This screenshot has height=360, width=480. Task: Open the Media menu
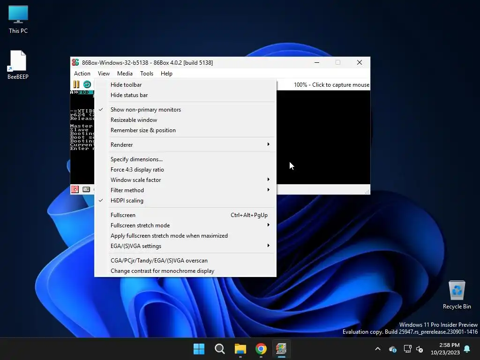point(125,74)
